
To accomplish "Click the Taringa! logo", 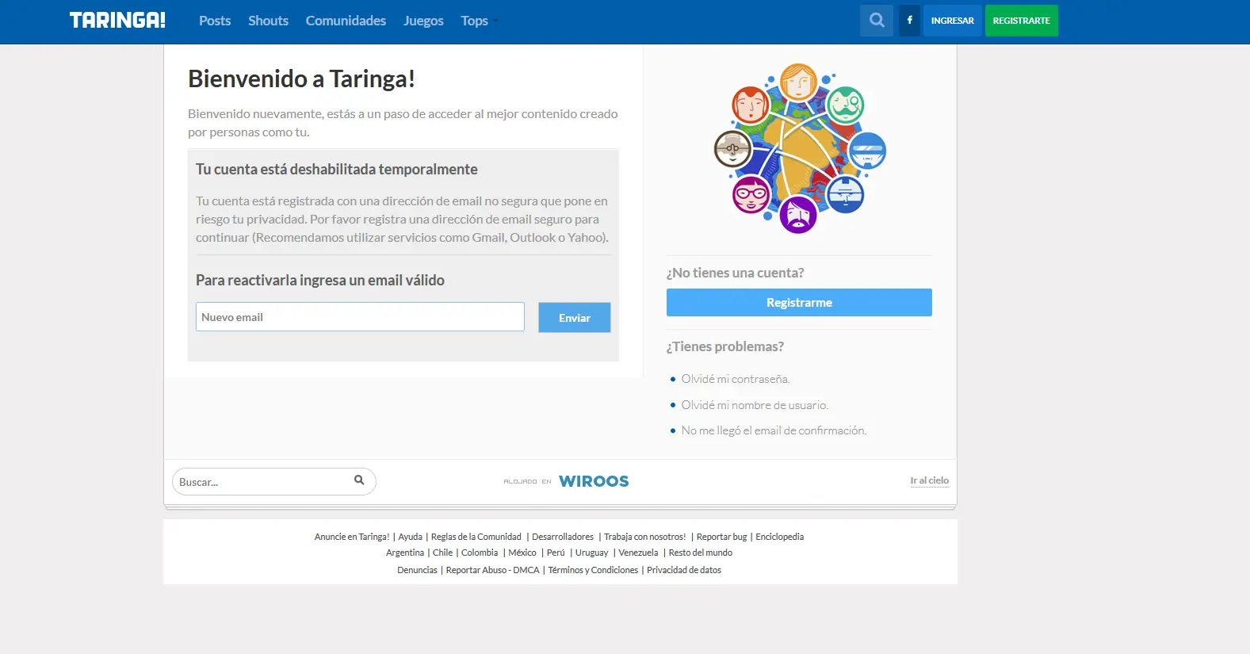I will pyautogui.click(x=117, y=21).
